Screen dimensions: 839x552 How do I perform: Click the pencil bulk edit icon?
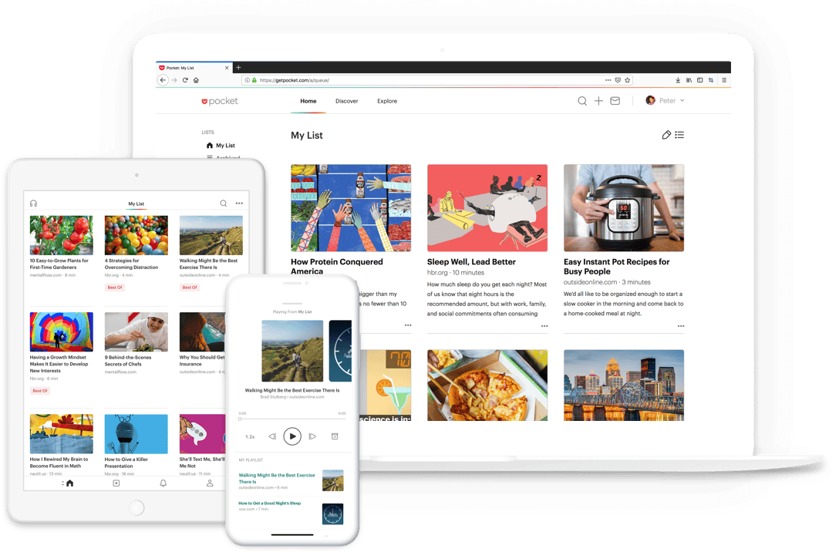[x=666, y=135]
